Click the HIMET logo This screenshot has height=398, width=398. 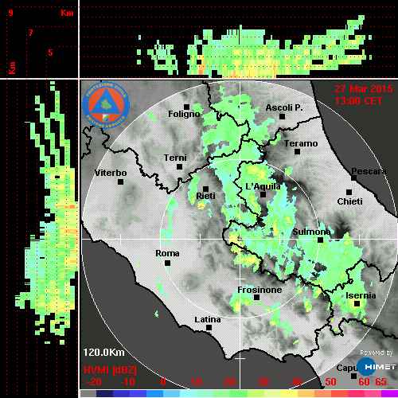(377, 367)
